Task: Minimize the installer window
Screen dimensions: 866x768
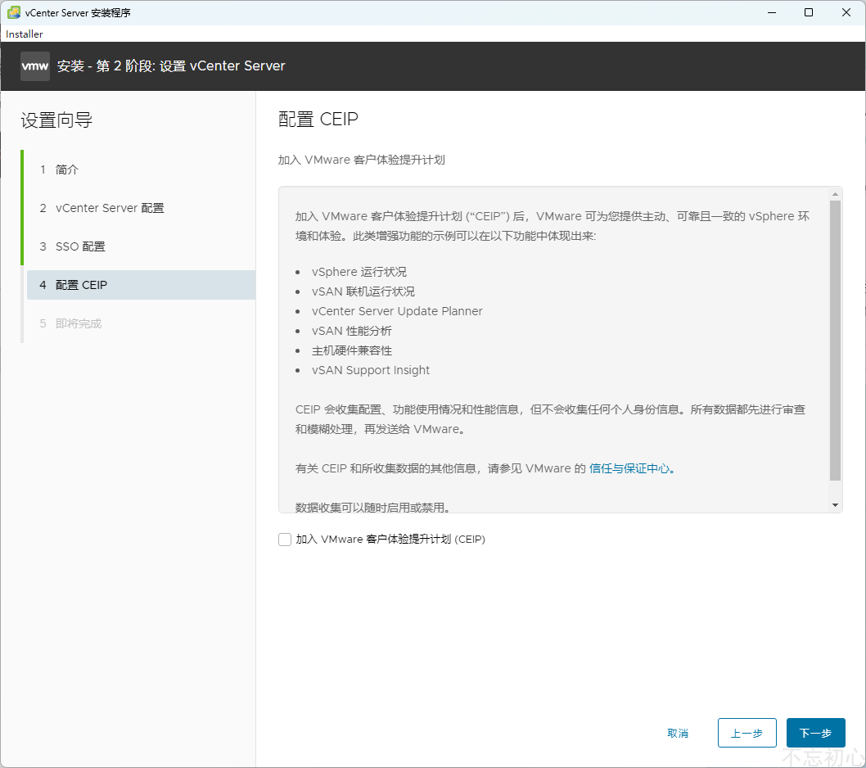Action: click(x=772, y=12)
